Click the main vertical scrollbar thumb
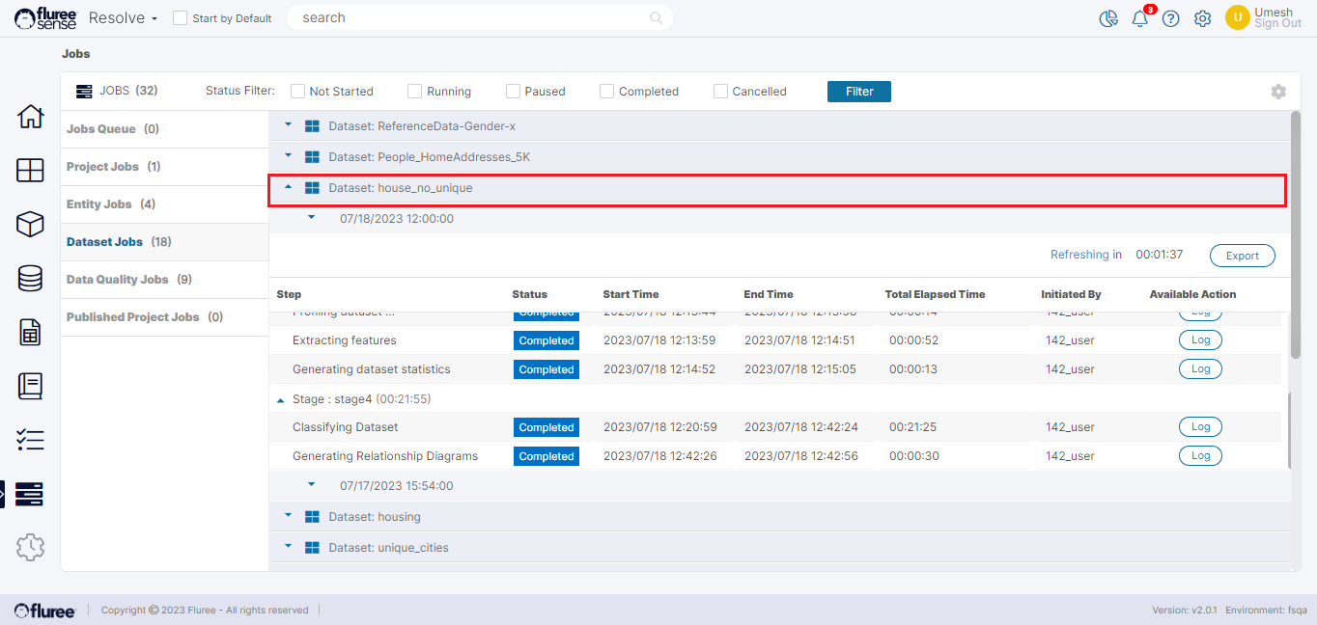The height and width of the screenshot is (625, 1317). [x=1295, y=236]
